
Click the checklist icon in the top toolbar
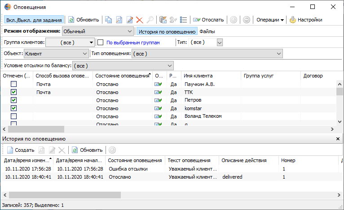(183, 20)
